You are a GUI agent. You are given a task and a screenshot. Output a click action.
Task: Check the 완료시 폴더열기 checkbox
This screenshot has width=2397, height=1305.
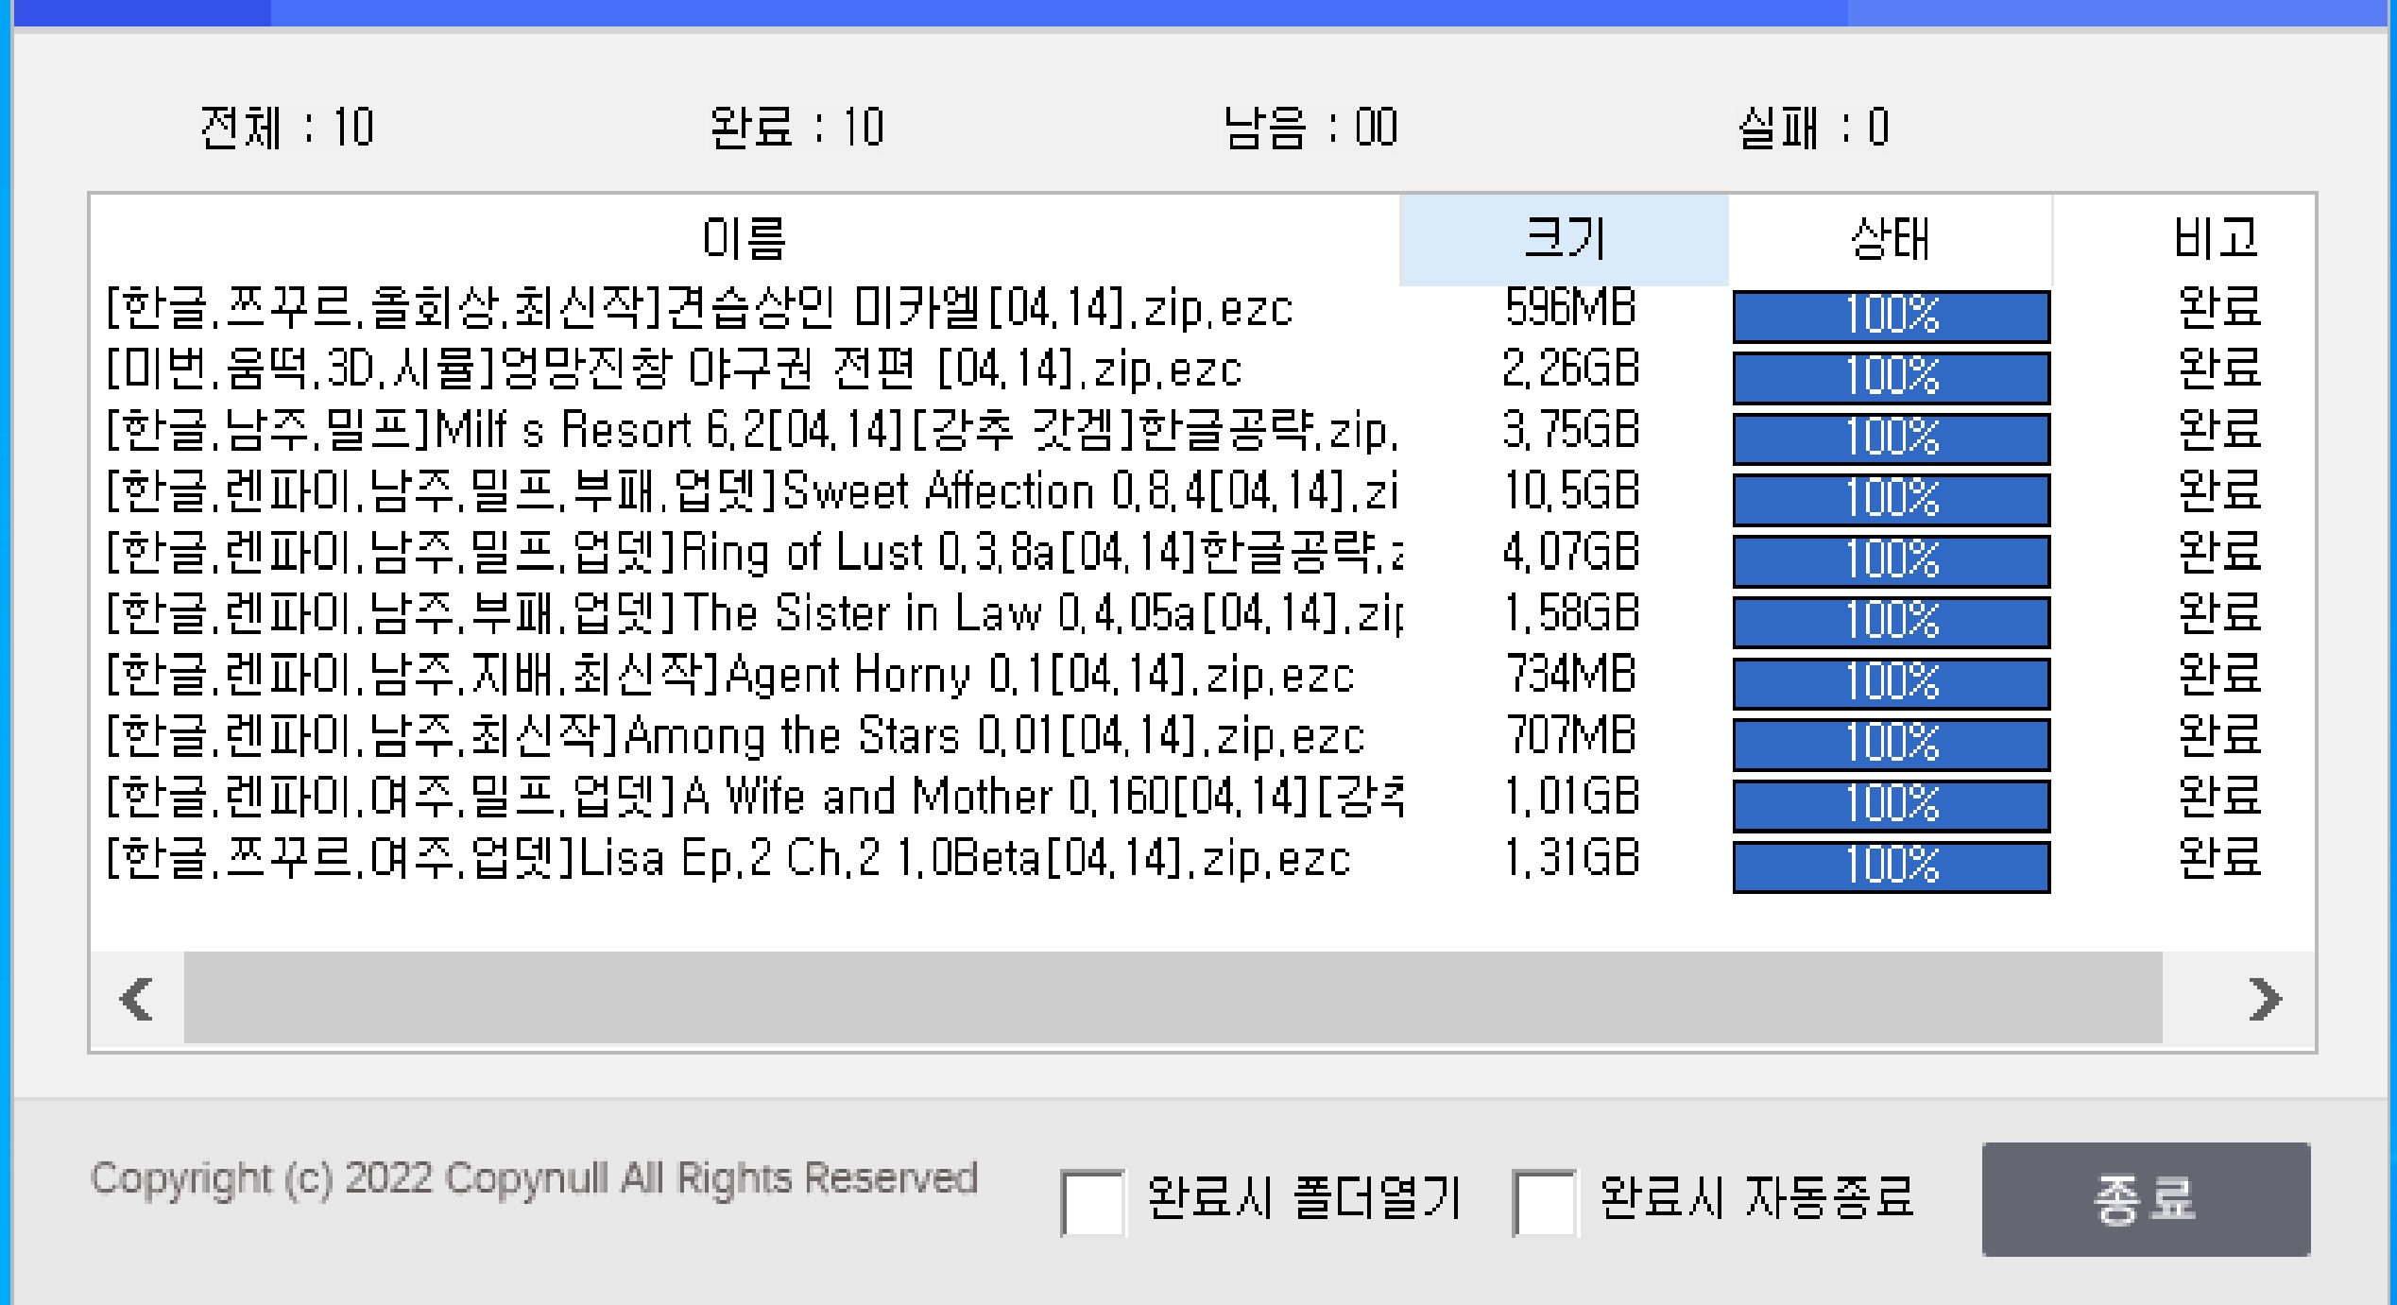point(1092,1202)
